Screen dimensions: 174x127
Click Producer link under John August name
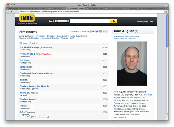pos(124,39)
